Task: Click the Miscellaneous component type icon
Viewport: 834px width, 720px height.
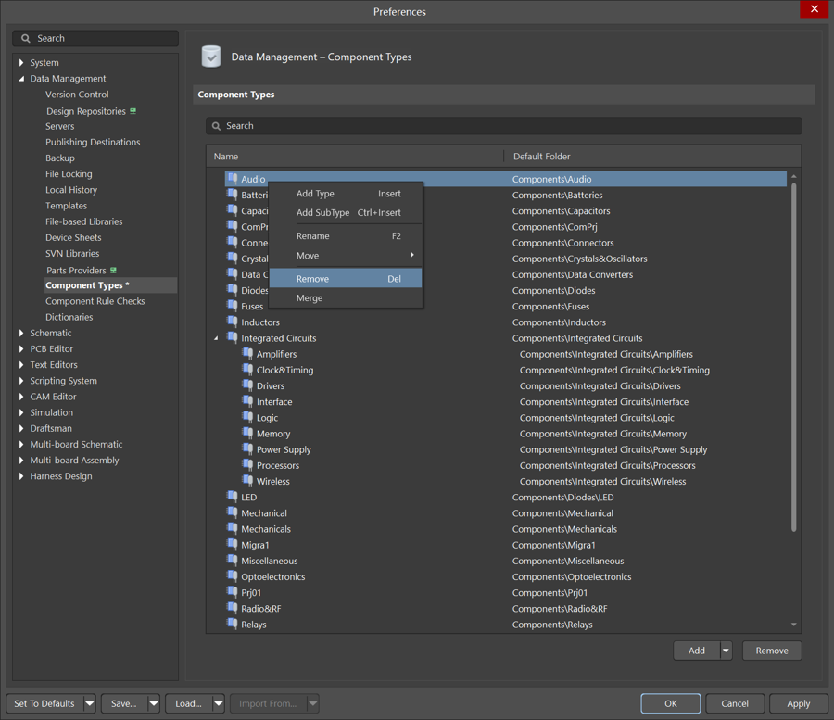Action: point(233,561)
